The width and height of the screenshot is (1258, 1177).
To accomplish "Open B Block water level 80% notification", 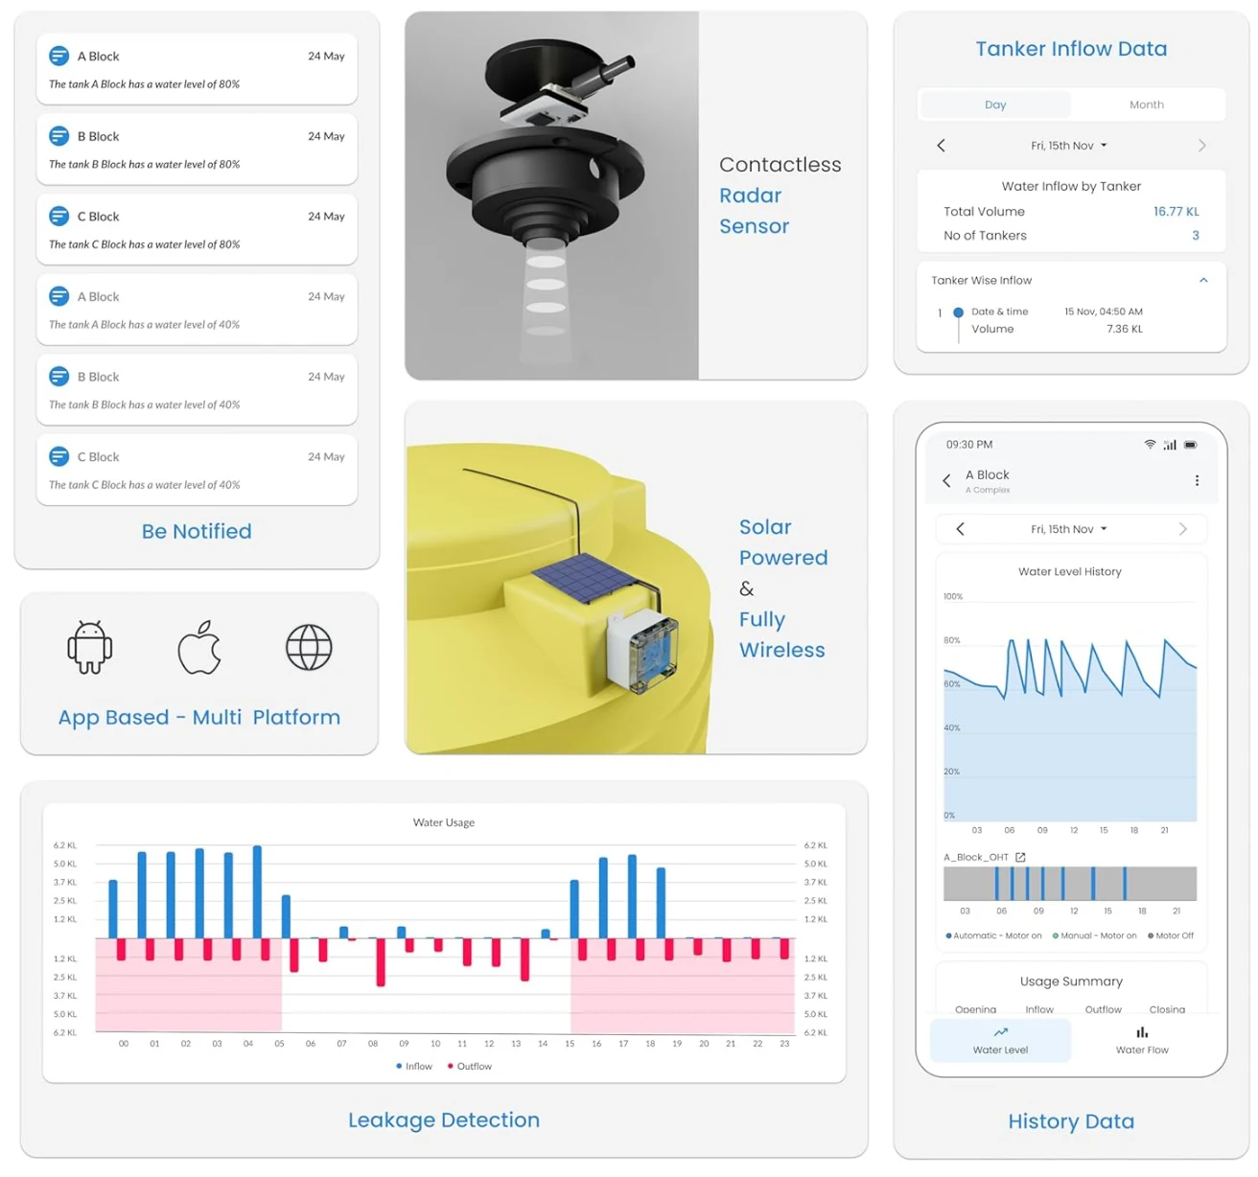I will pos(197,150).
